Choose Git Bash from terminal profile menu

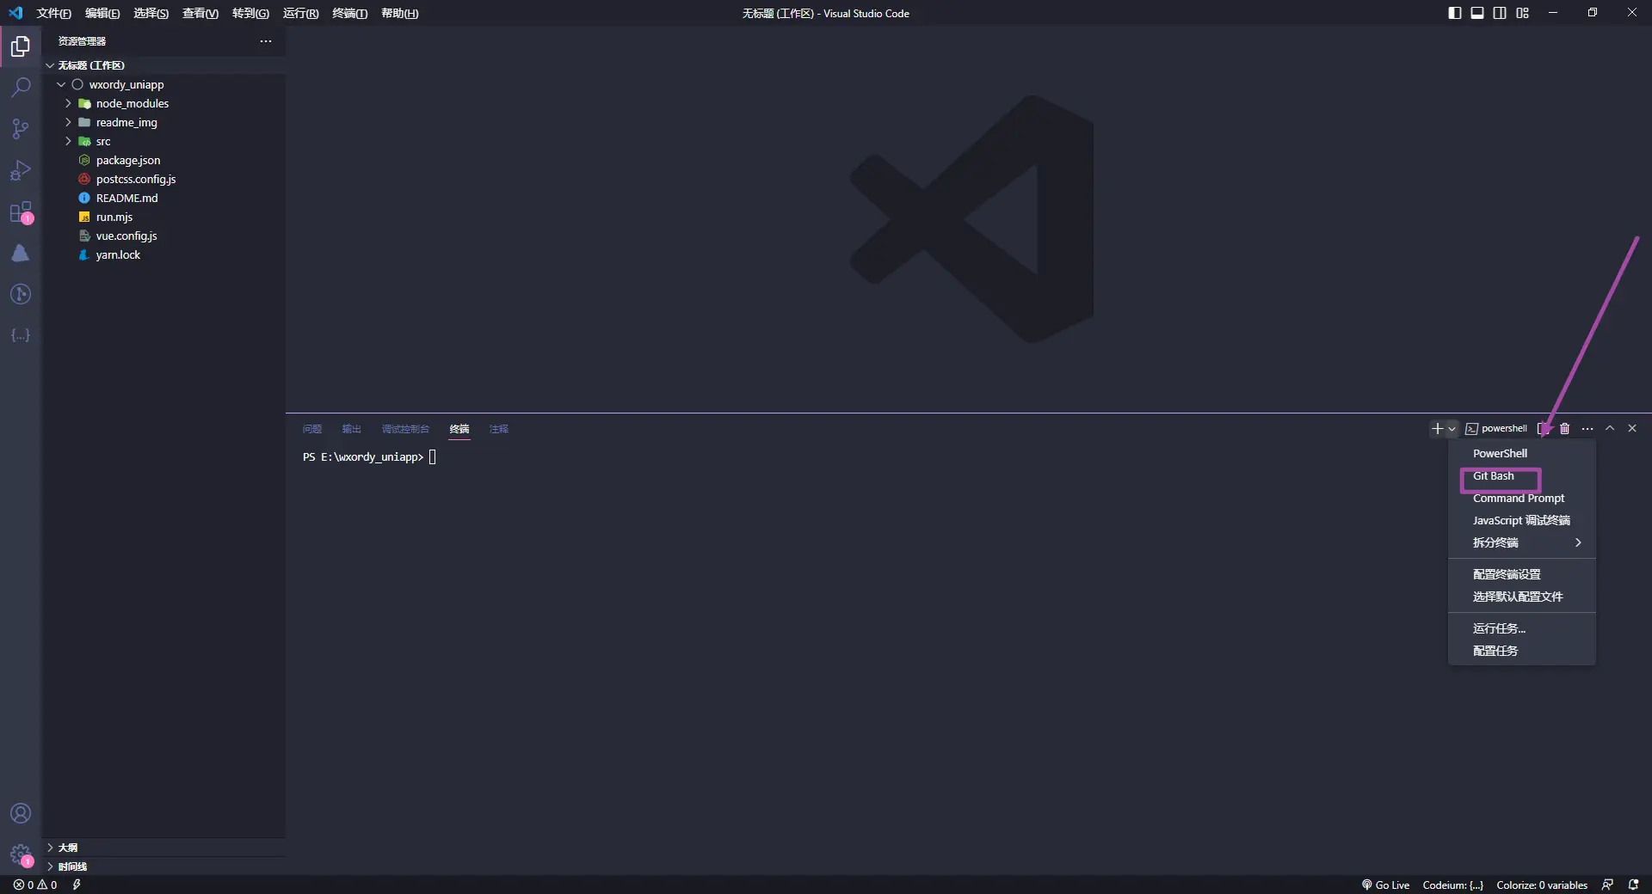1521,475
